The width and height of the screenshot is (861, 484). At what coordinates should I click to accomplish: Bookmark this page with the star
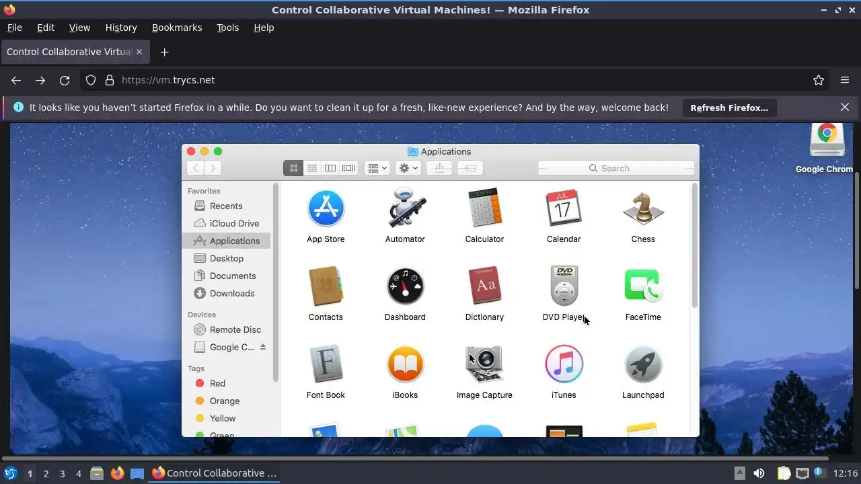tap(819, 80)
